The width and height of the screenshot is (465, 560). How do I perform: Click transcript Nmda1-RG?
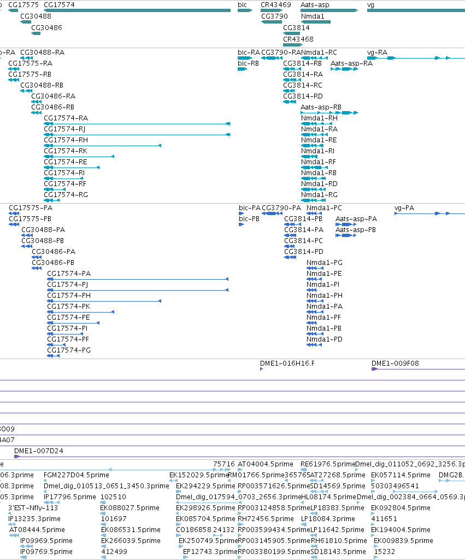(x=319, y=195)
